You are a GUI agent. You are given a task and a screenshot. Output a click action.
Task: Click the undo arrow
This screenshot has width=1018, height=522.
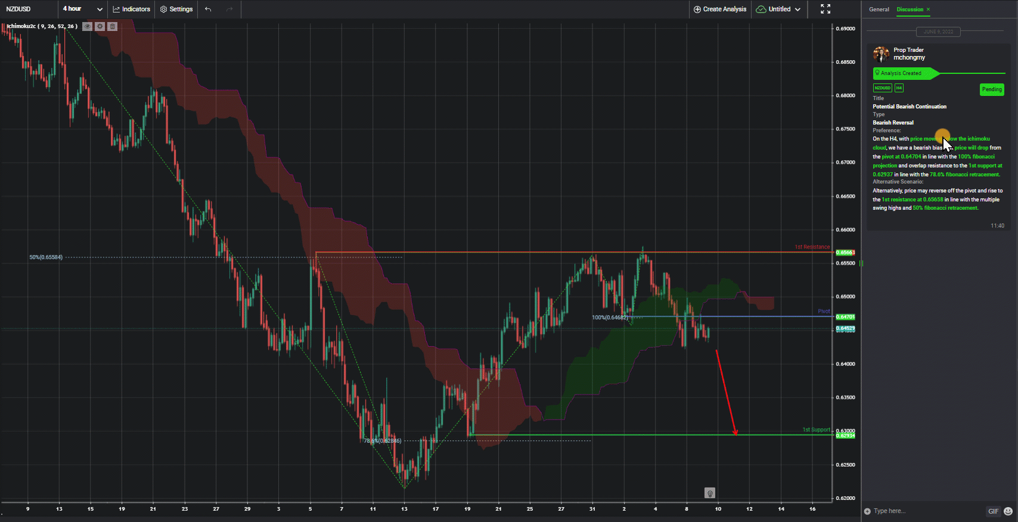pos(208,9)
